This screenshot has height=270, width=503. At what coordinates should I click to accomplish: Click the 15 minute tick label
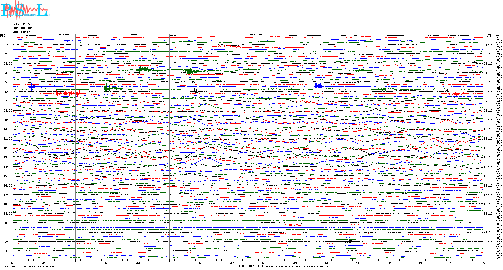point(483,263)
